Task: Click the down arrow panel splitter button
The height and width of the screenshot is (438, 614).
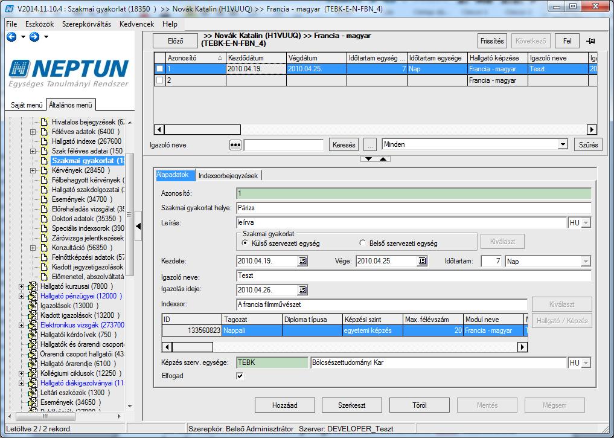Action: coord(368,159)
